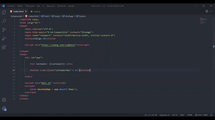The width and height of the screenshot is (215, 120).
Task: Click 'mountedApp' variable name
Action: (44, 89)
